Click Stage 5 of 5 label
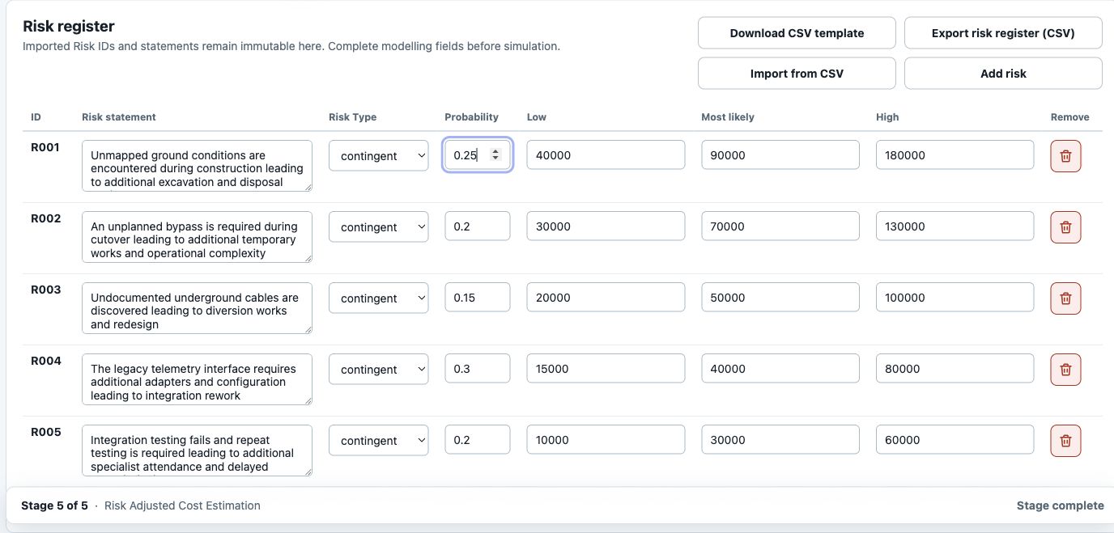 click(x=54, y=506)
